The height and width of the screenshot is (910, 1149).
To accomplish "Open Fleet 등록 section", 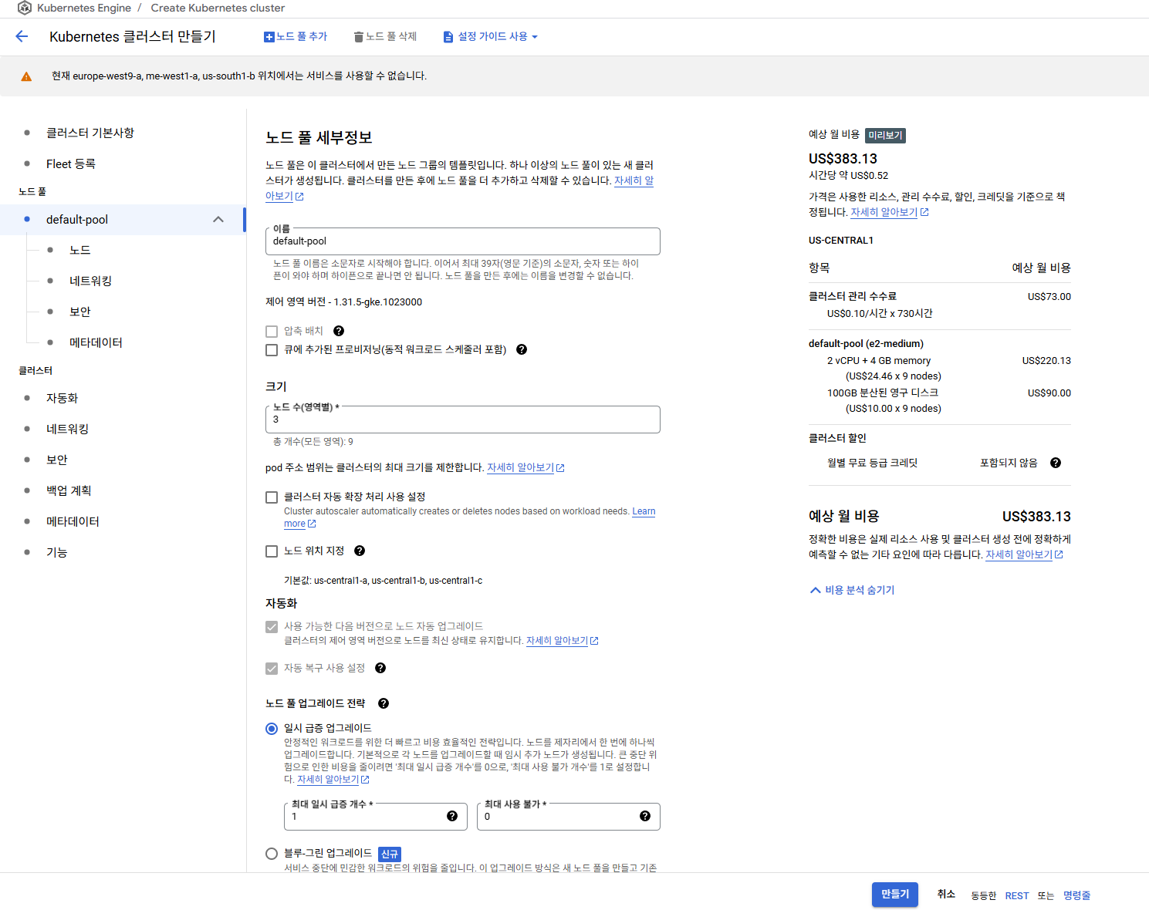I will click(x=71, y=163).
